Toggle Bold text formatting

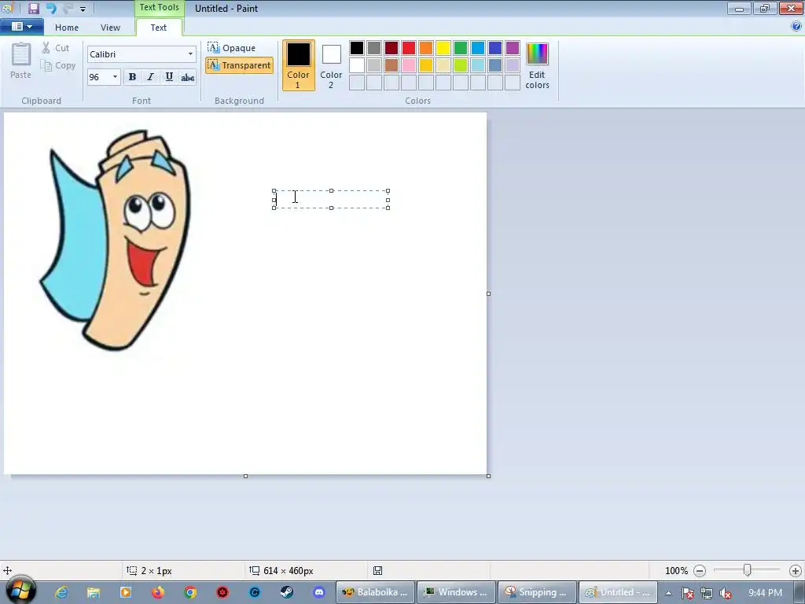coord(132,77)
